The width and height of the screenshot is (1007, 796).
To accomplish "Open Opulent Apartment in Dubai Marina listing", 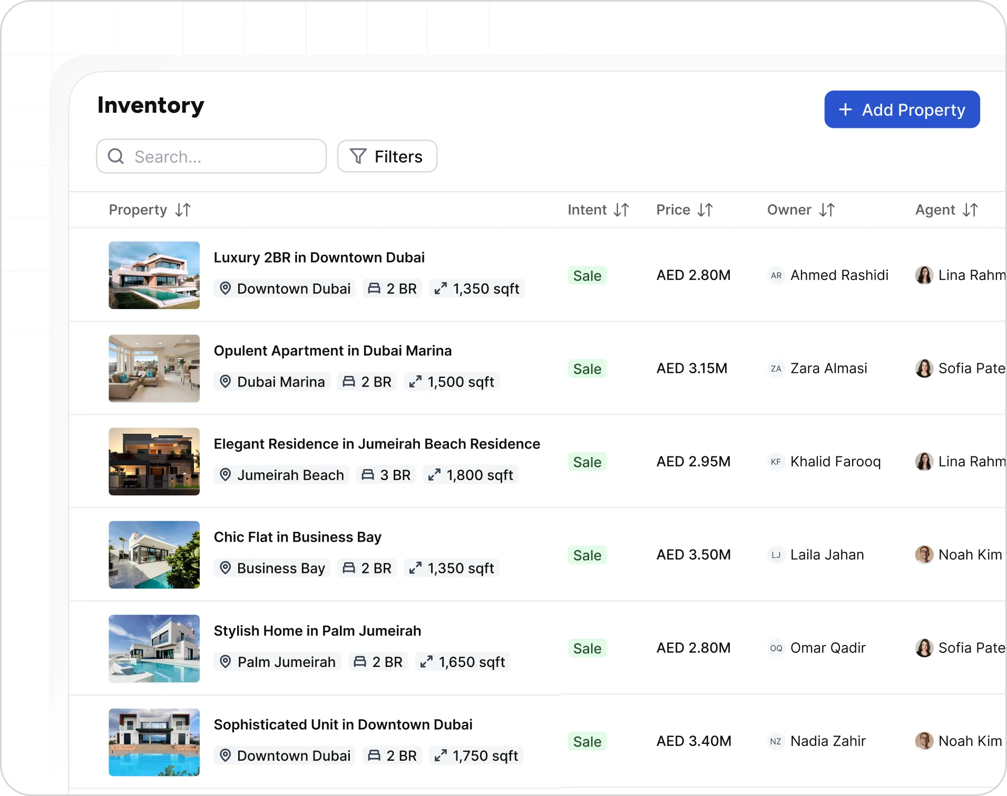I will 333,351.
